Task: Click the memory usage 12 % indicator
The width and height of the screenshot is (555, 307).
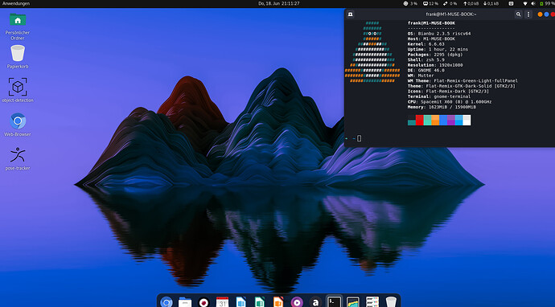Action: point(431,3)
